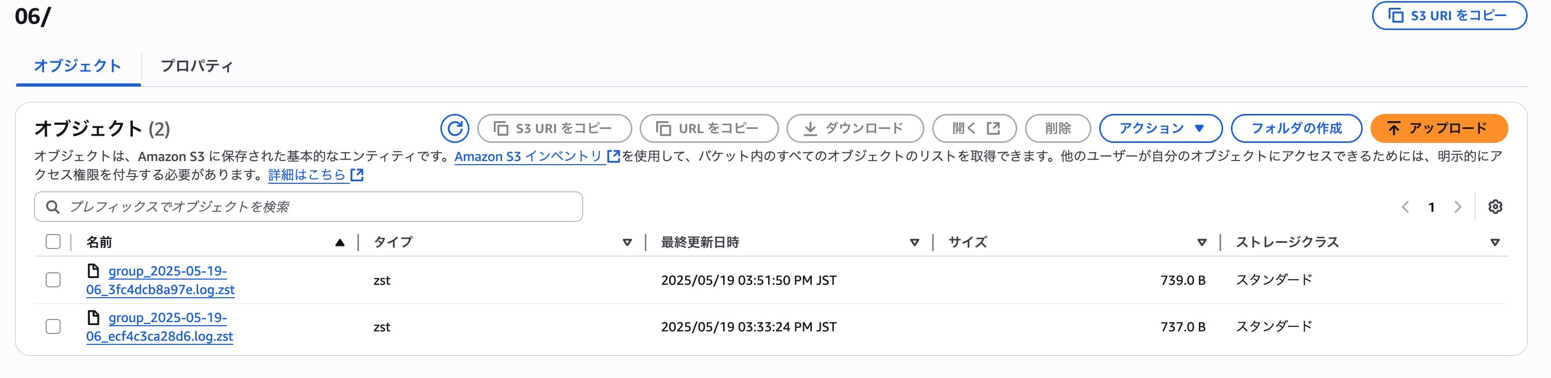This screenshot has width=1551, height=378.
Task: Select the checkbox for ecf4c3ca28d6 log file
Action: coord(53,326)
